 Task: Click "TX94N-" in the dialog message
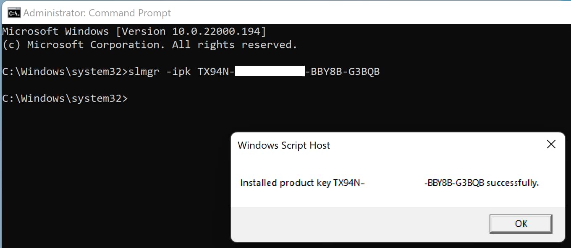point(348,183)
